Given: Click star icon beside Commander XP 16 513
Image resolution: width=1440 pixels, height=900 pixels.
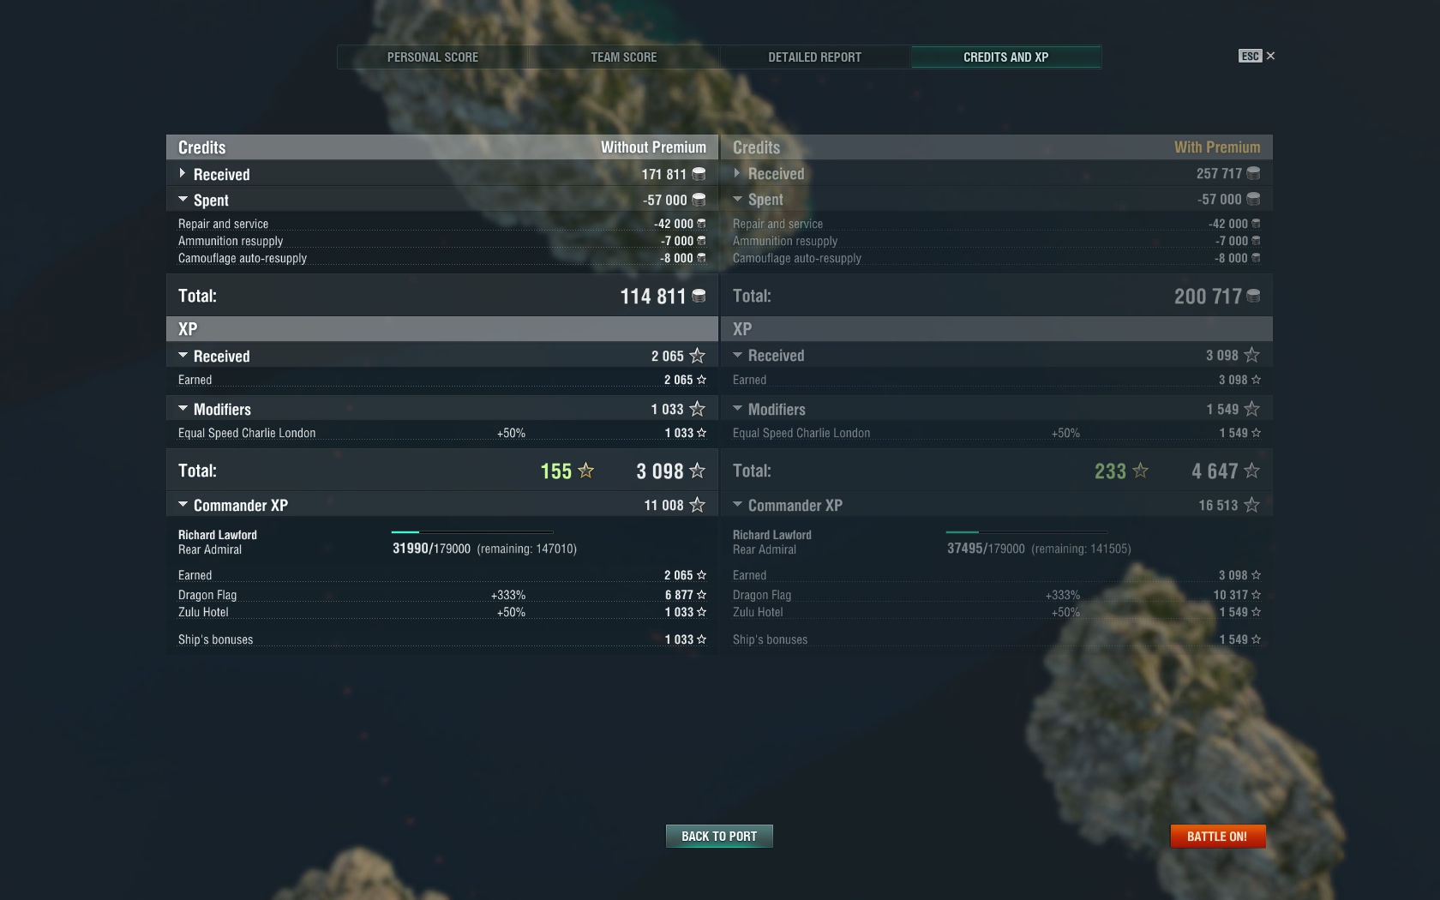Looking at the screenshot, I should pyautogui.click(x=1251, y=505).
